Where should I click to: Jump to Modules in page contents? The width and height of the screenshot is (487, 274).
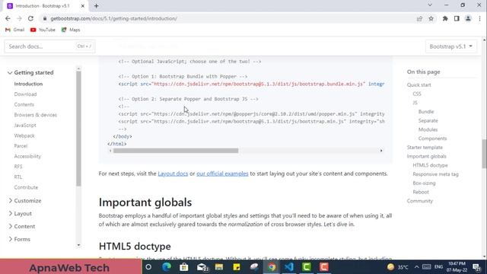(428, 129)
